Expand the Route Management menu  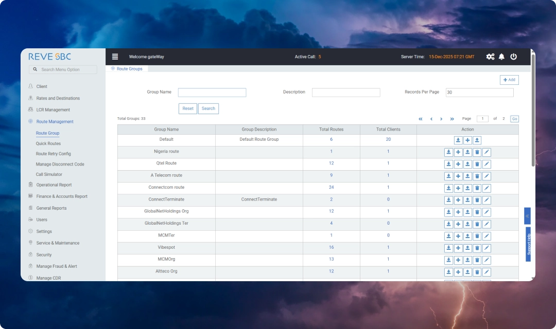pos(55,122)
